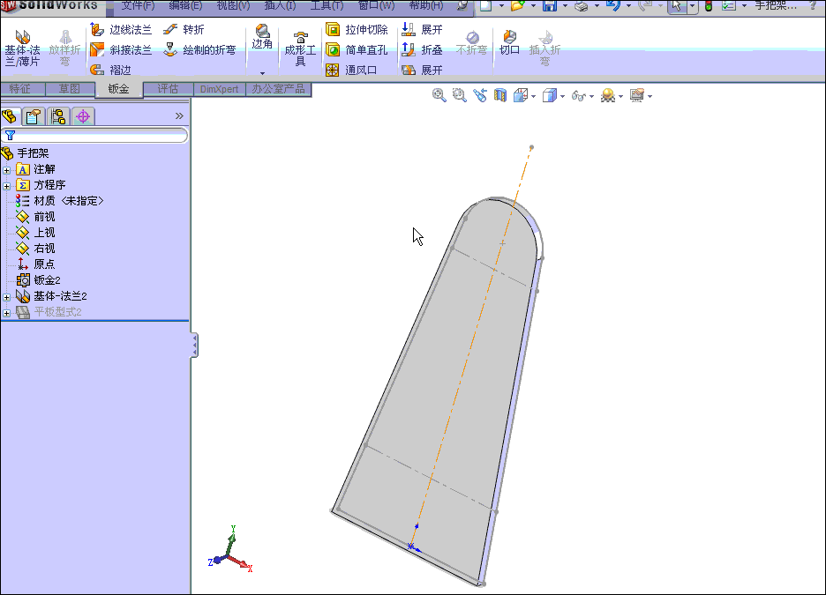826x595 pixels.
Task: Click the Print icon
Action: [582, 6]
